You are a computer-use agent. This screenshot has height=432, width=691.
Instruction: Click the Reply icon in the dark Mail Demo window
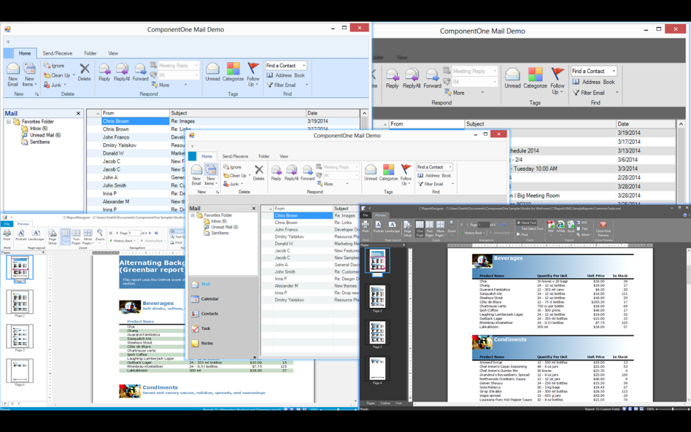pyautogui.click(x=392, y=79)
